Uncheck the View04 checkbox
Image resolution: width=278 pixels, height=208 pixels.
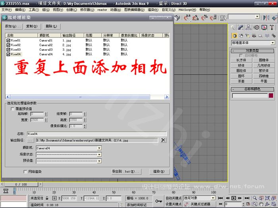click(x=8, y=54)
